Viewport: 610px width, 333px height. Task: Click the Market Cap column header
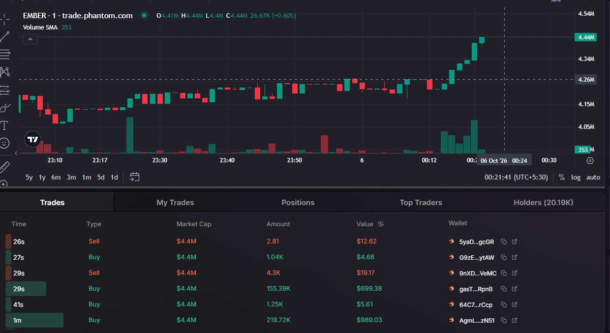click(194, 224)
